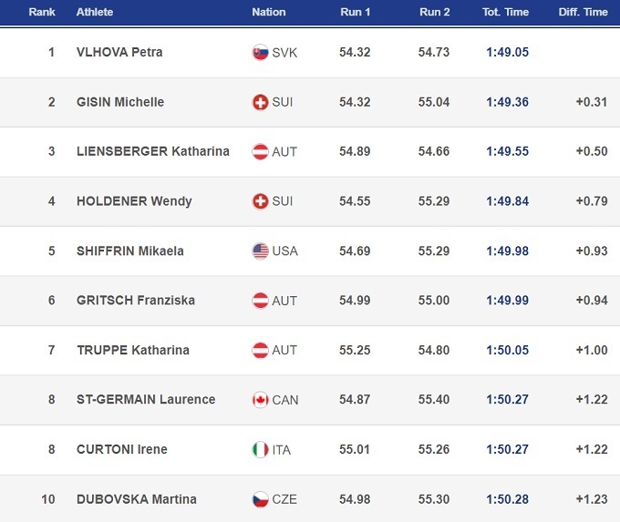Click DUBOVSKA's total time 1:50.28
This screenshot has width=620, height=522.
tap(508, 499)
